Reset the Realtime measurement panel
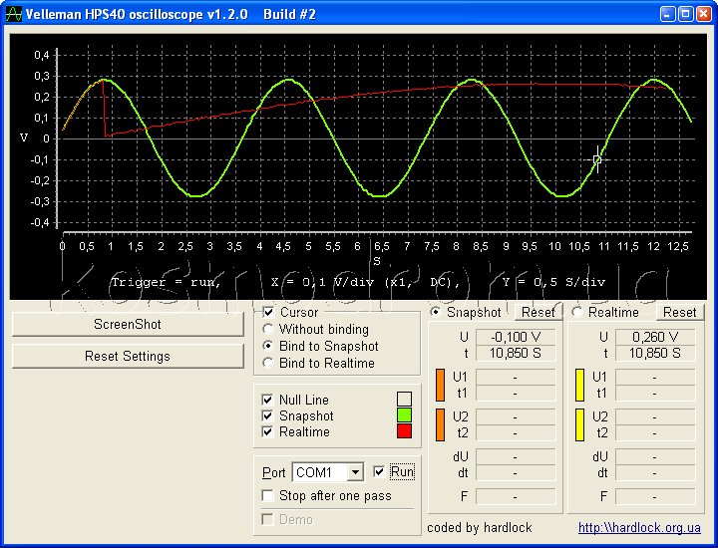This screenshot has height=548, width=718. 680,313
